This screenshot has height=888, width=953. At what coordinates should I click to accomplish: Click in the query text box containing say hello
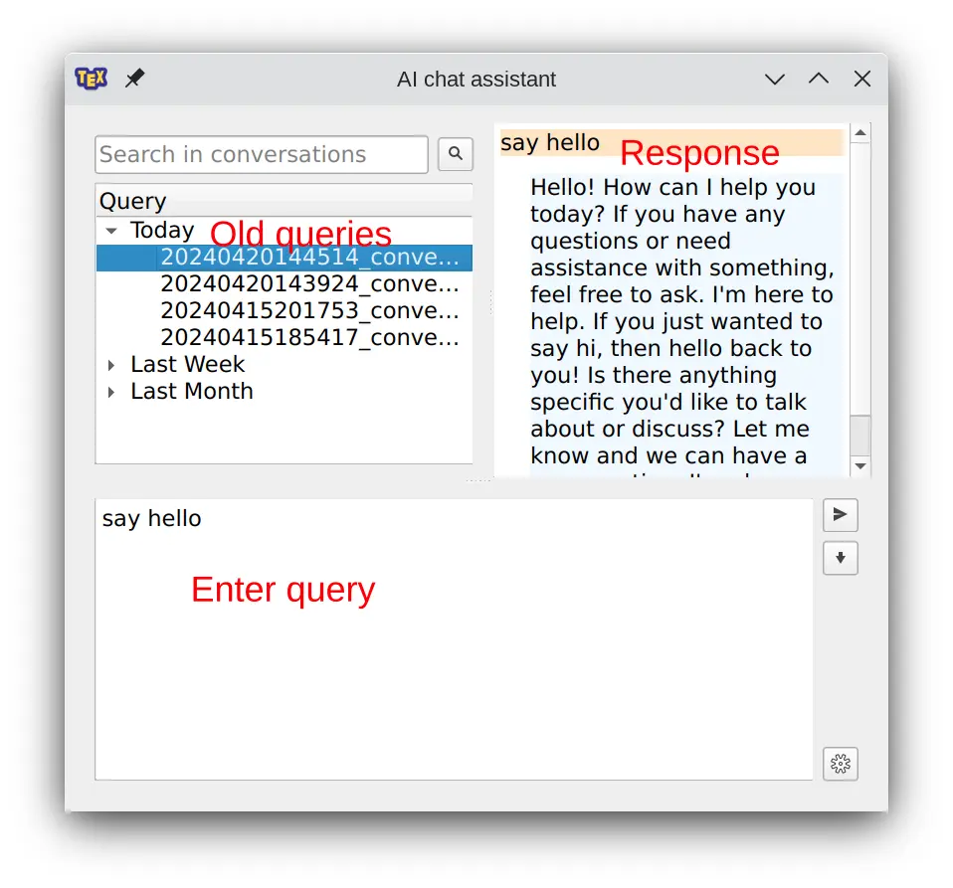(454, 638)
